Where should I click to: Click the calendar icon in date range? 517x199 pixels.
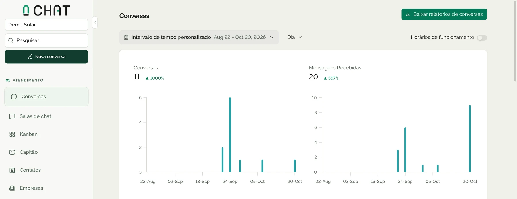click(126, 37)
